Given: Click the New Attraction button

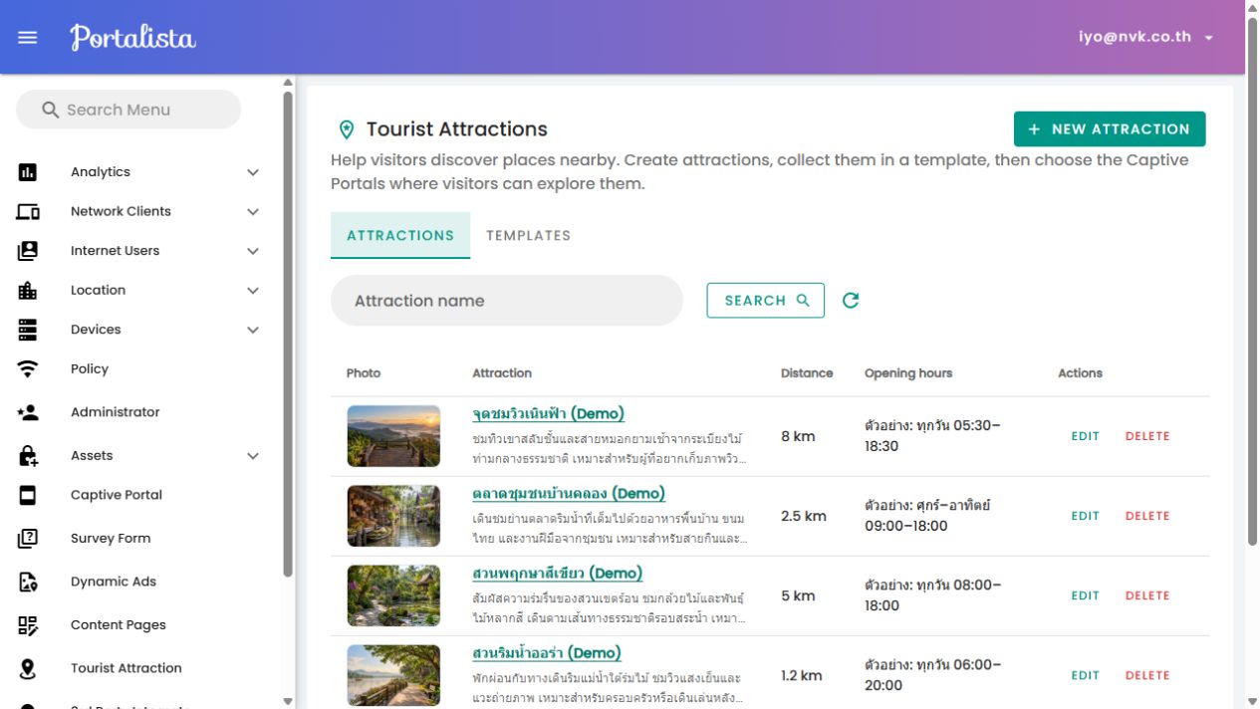Looking at the screenshot, I should click(1110, 129).
